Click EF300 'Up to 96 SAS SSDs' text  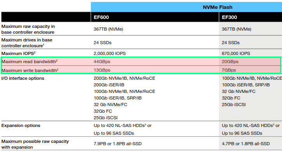242,133
